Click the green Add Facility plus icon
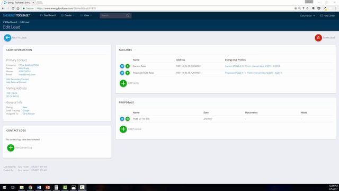The width and height of the screenshot is (339, 191). [123, 83]
